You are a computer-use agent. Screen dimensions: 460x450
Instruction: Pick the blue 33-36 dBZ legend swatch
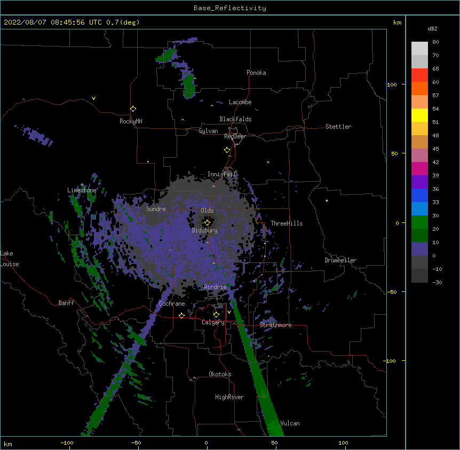pos(419,195)
